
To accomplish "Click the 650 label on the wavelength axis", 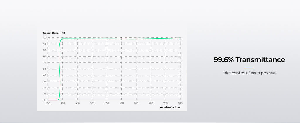I will [x=136, y=103].
